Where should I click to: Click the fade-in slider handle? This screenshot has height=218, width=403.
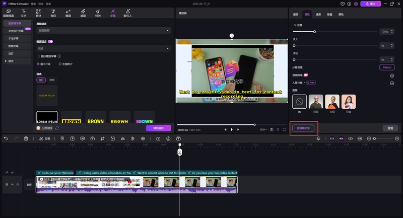pos(294,46)
